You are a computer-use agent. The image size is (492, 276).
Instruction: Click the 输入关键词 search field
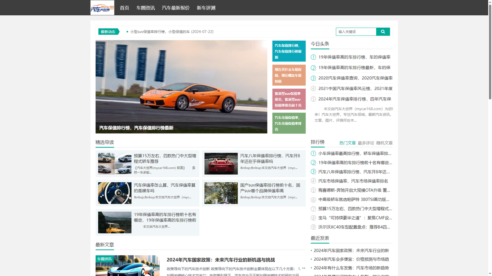pos(356,32)
